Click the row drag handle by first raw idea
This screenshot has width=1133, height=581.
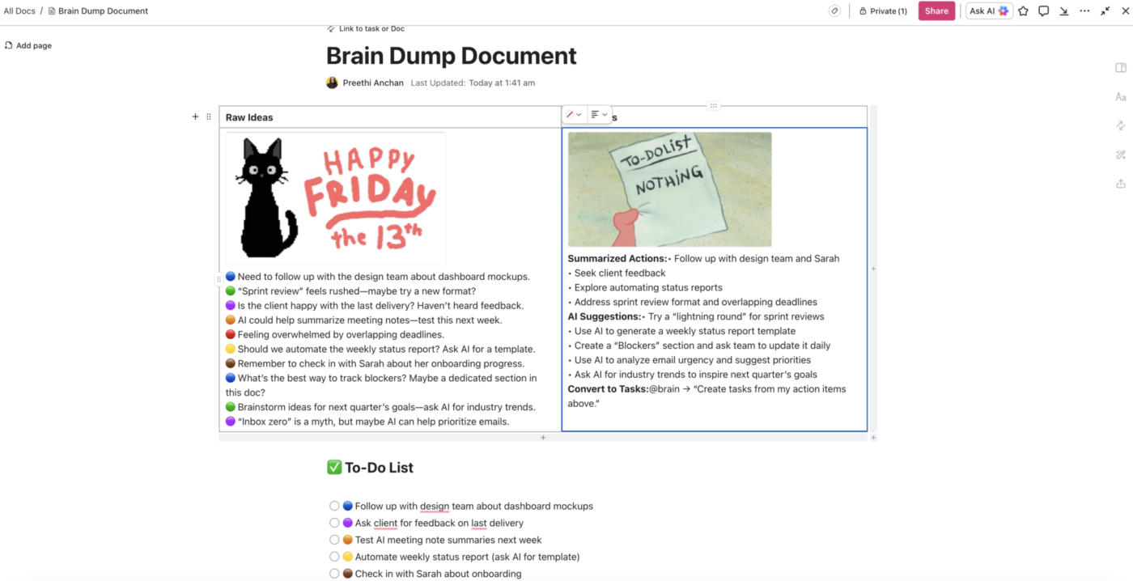219,279
